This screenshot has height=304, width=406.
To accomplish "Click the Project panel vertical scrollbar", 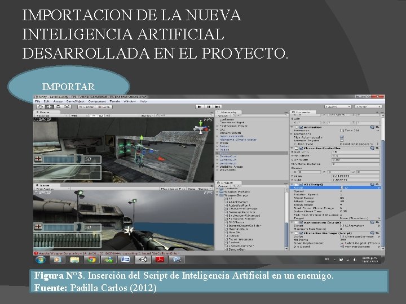I will point(286,219).
